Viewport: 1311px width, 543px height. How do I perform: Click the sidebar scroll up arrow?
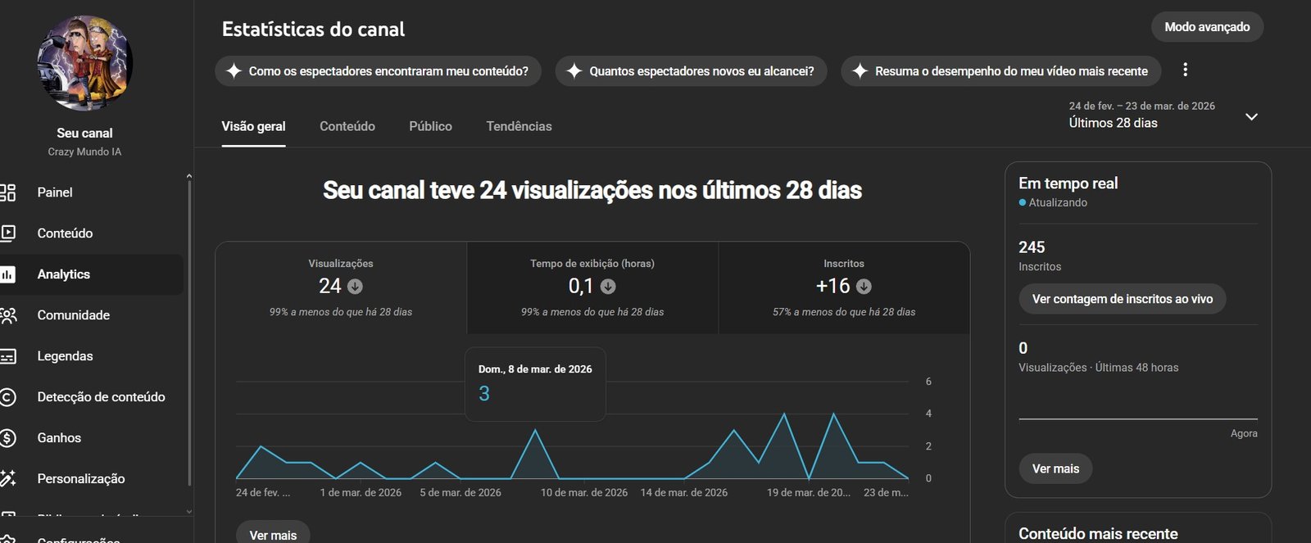pos(189,176)
